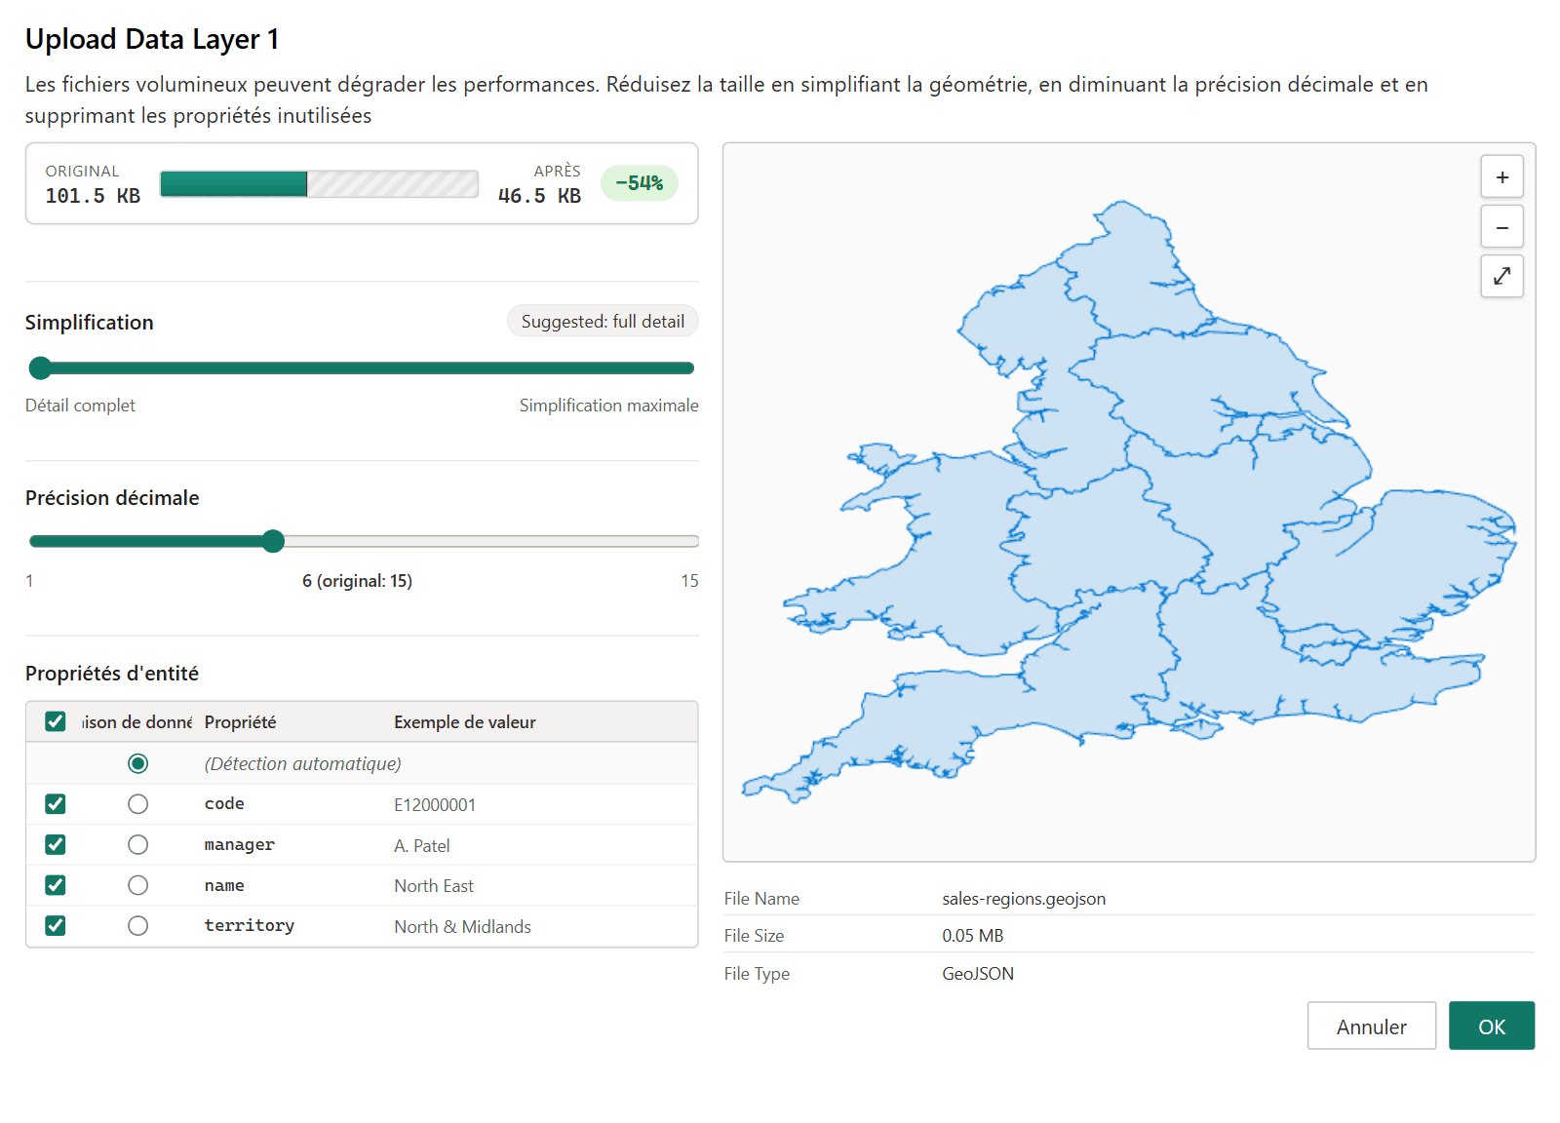Click the Suggested: full detail chip
Screen dimensions: 1560x1123
pos(603,322)
